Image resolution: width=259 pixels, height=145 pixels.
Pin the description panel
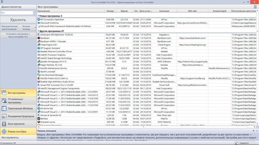(254, 131)
